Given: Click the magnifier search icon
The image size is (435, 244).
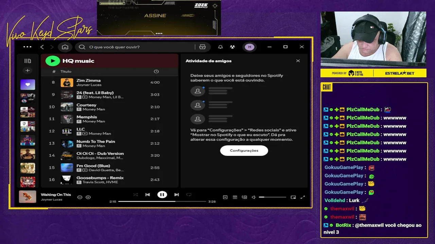Looking at the screenshot, I should [82, 47].
